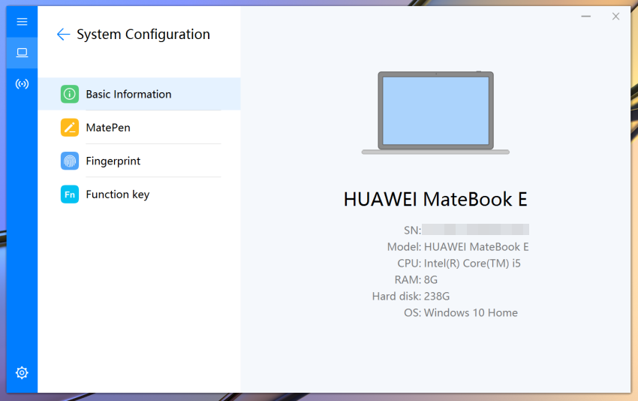
Task: Click the Model: HUAWEI MateBook E line
Action: [458, 247]
